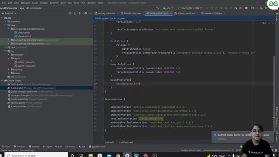Open the Logcat tool window

47,147
